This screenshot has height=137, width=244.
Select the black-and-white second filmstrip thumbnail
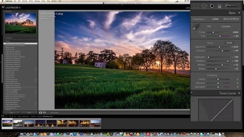18,123
